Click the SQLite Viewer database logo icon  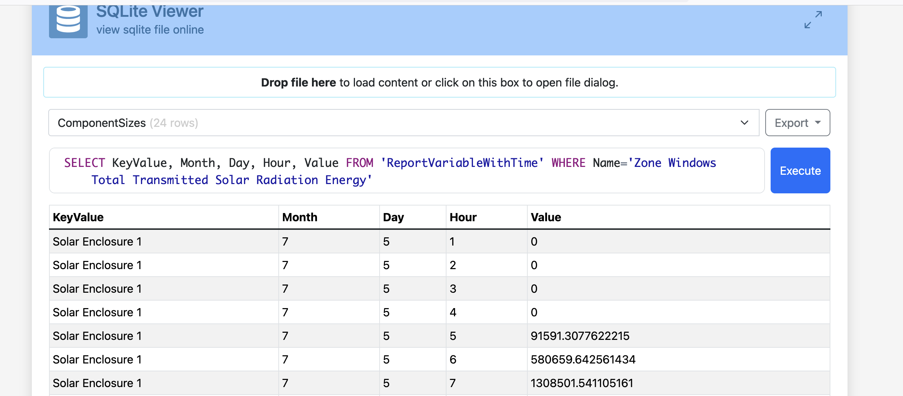coord(68,21)
